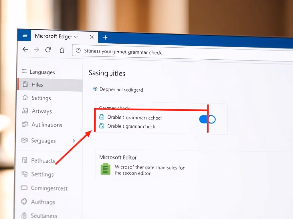Click the Orable grammari cchecl label
This screenshot has width=293, height=219.
click(134, 117)
